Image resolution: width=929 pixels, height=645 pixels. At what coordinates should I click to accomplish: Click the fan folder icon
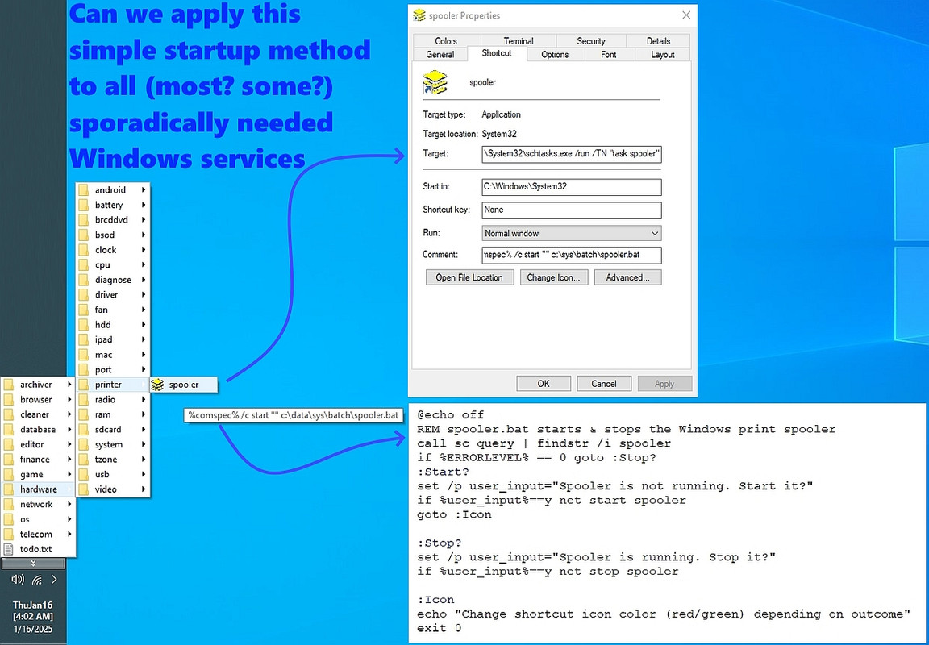pyautogui.click(x=84, y=310)
